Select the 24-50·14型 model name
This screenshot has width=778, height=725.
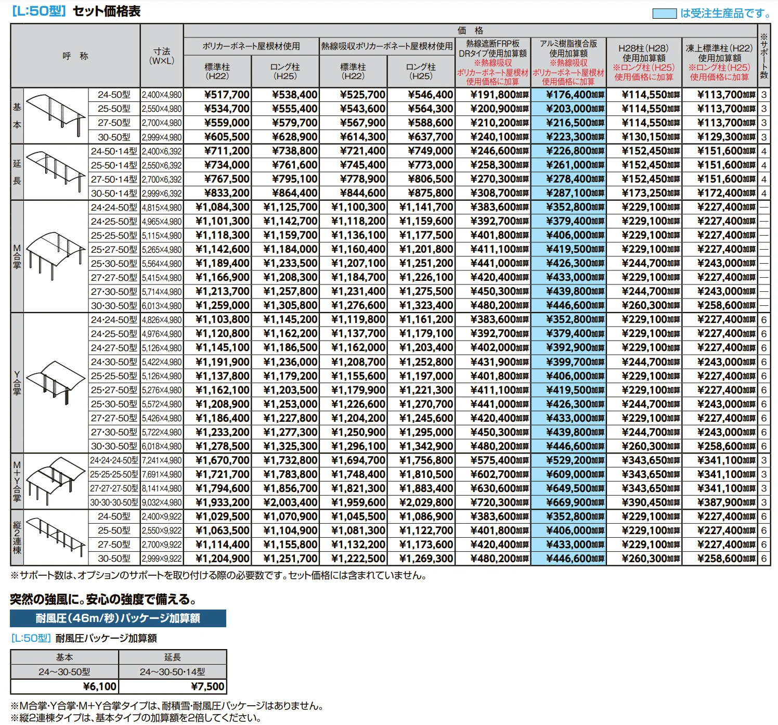coord(114,151)
